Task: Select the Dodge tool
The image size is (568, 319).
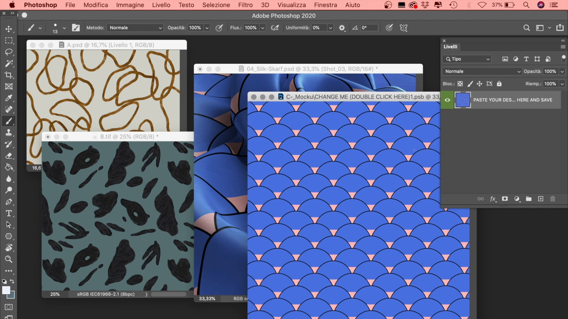Action: click(x=9, y=190)
